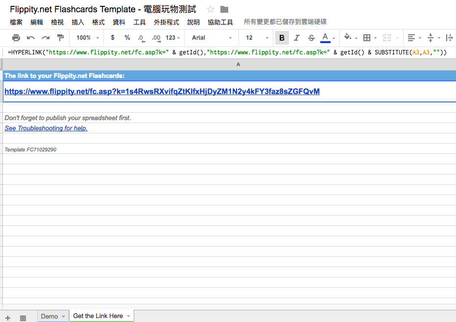
Task: Click the merge cells icon
Action: [387, 38]
